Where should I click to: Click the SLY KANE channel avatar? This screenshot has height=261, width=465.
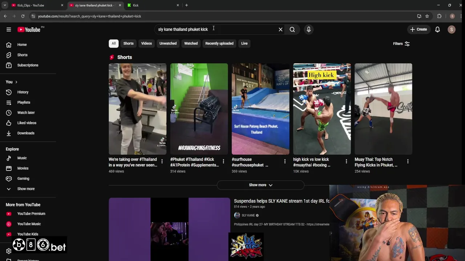237,215
